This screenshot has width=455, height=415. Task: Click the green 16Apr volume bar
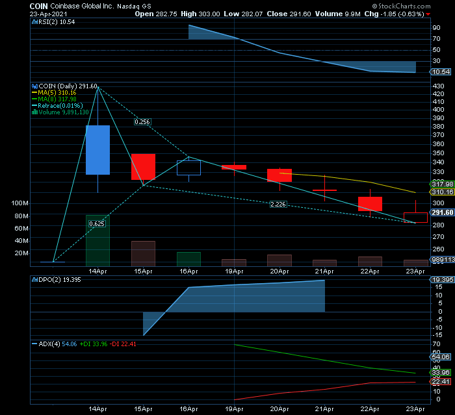click(x=189, y=259)
